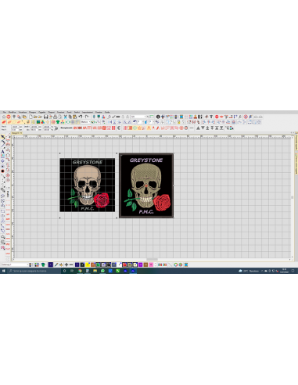Click the Print icon in the toolbar
This screenshot has width=298, height=385.
(56, 117)
